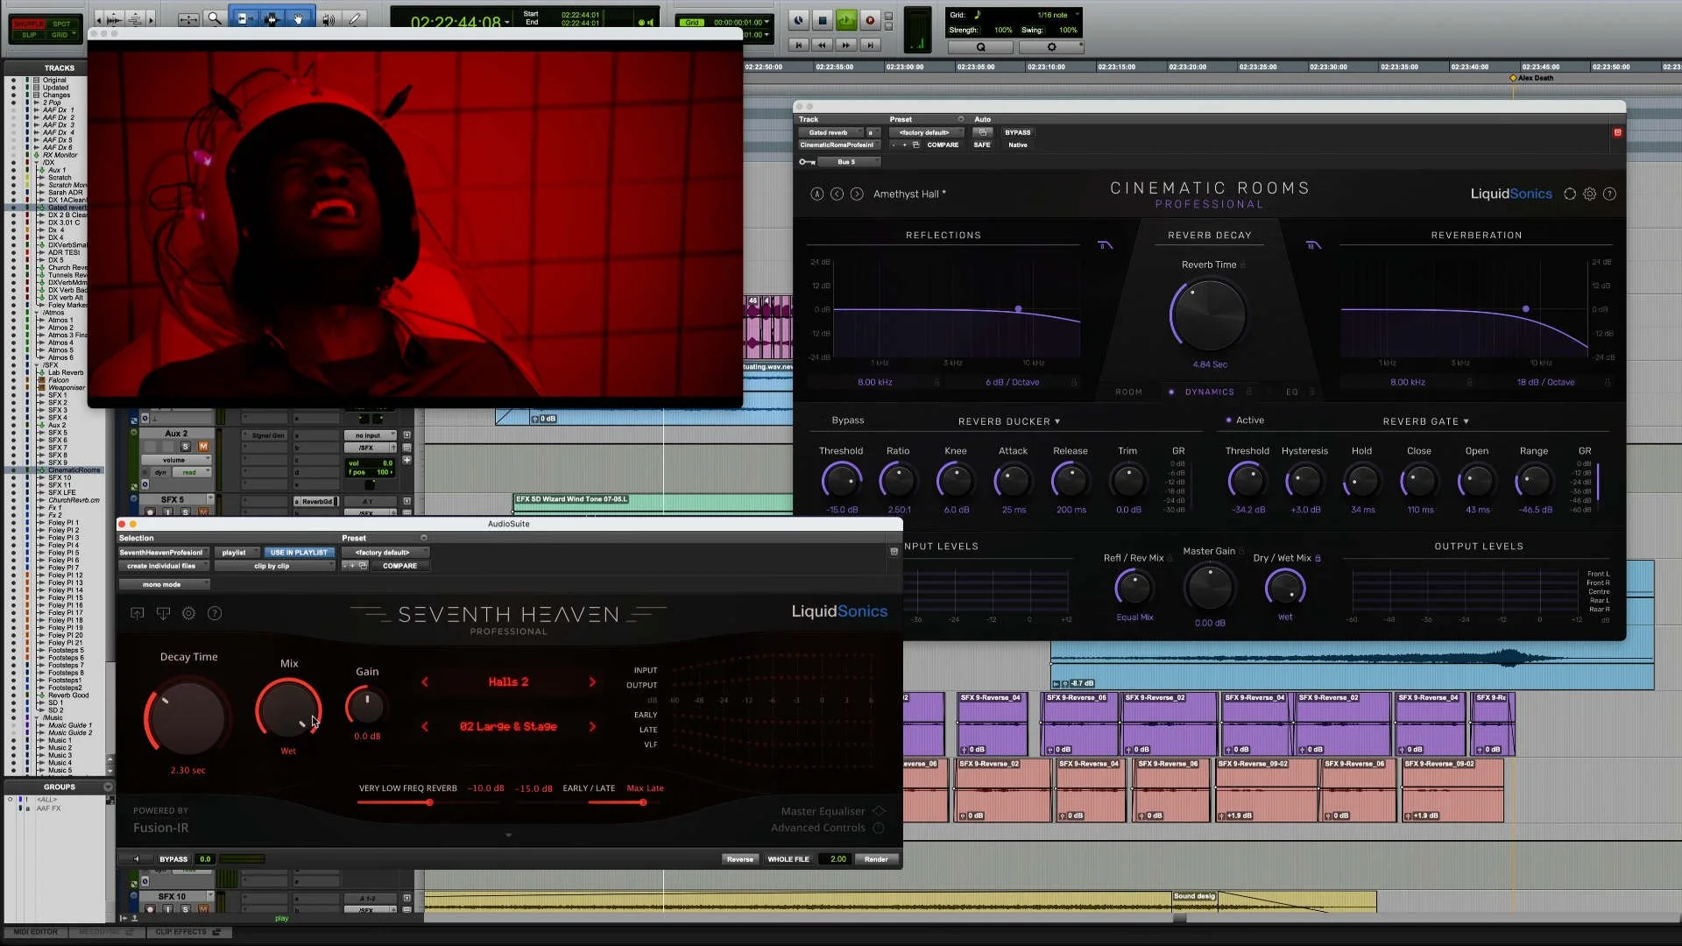The height and width of the screenshot is (946, 1682).
Task: Select the Grabber hand tool
Action: pos(299,18)
